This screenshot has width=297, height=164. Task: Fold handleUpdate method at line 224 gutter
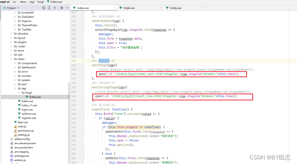(84, 21)
